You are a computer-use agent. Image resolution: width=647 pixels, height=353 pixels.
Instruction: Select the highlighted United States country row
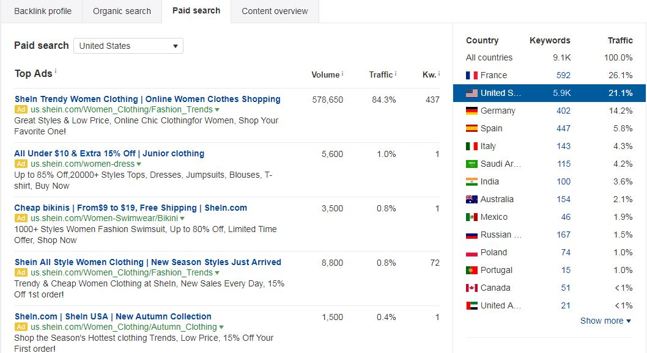point(549,93)
